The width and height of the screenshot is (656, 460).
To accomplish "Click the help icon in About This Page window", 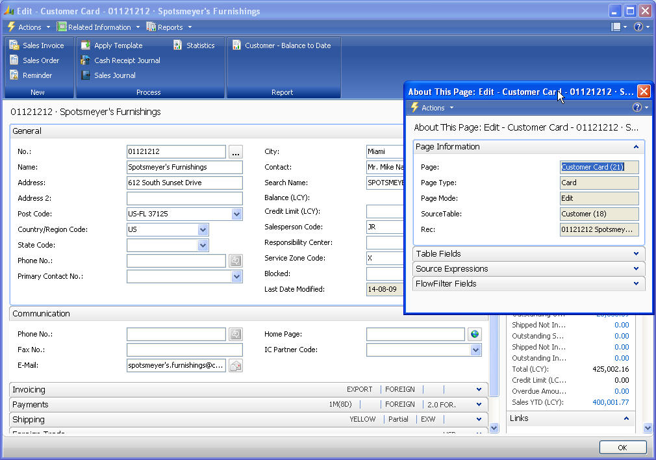I will tap(637, 108).
